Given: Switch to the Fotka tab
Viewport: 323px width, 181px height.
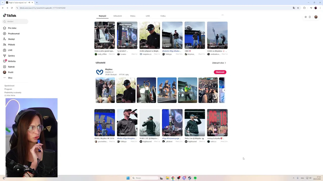Looking at the screenshot, I should [163, 16].
